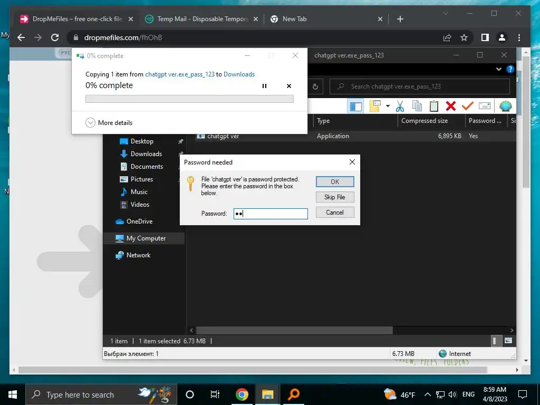Expand the Explorer ribbon chevron
The height and width of the screenshot is (405, 540).
click(499, 69)
